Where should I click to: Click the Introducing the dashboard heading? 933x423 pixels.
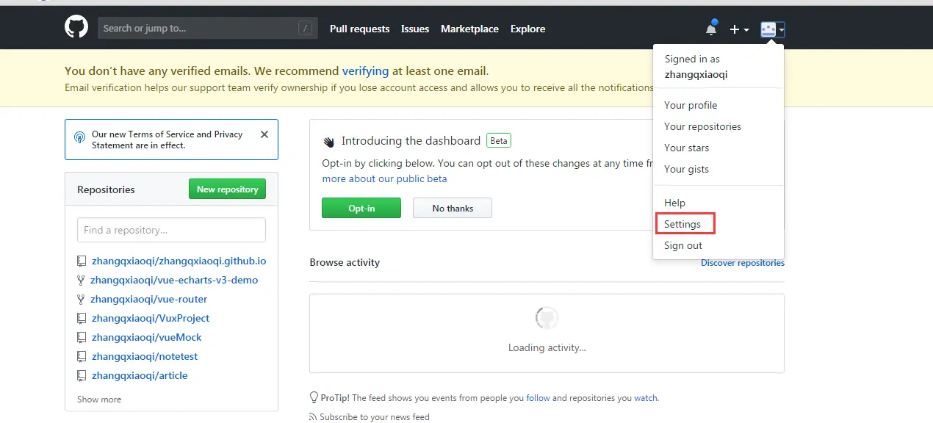tap(411, 141)
